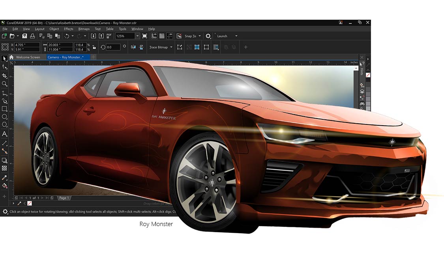Open the Bitmaps menu
This screenshot has height=256, width=444.
click(x=84, y=29)
